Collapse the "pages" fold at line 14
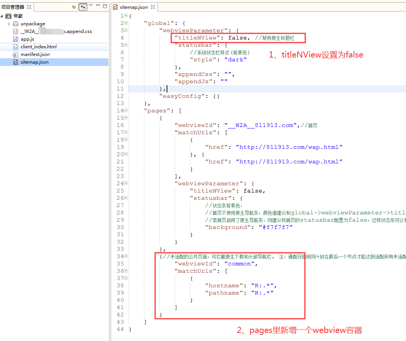406x341 pixels. click(126, 110)
